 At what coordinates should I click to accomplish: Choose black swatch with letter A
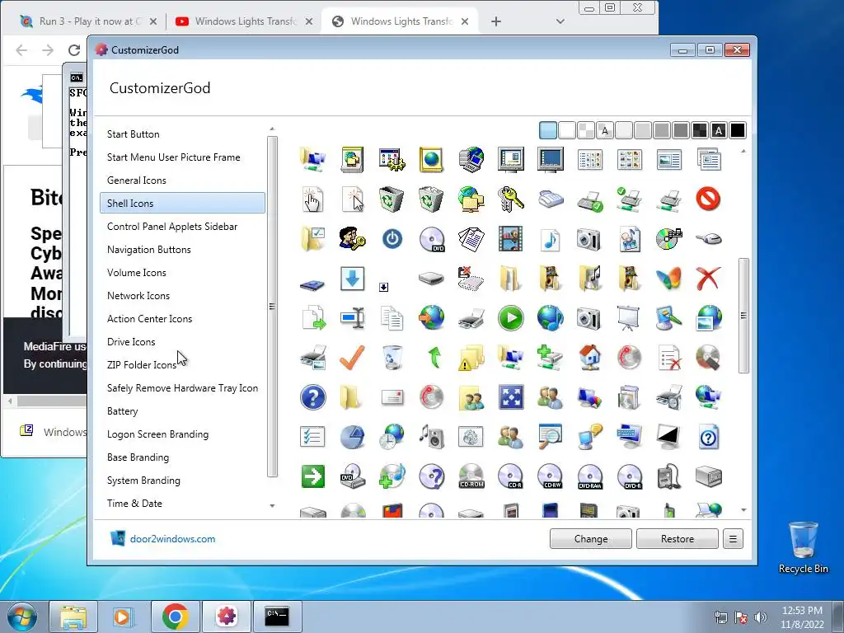[719, 130]
